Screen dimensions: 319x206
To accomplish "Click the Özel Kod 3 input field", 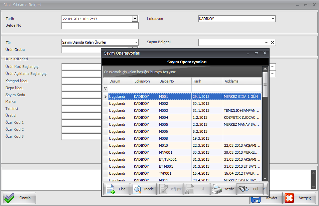I will [82, 136].
